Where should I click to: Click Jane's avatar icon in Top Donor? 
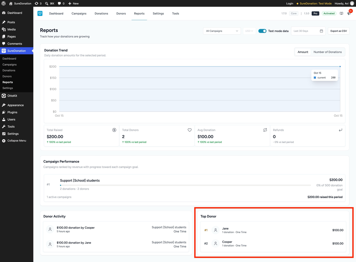click(216, 230)
